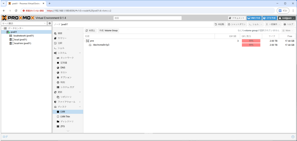Click 再起動 reboot button
Image resolution: width=297 pixels, height=141 pixels.
(x=220, y=24)
